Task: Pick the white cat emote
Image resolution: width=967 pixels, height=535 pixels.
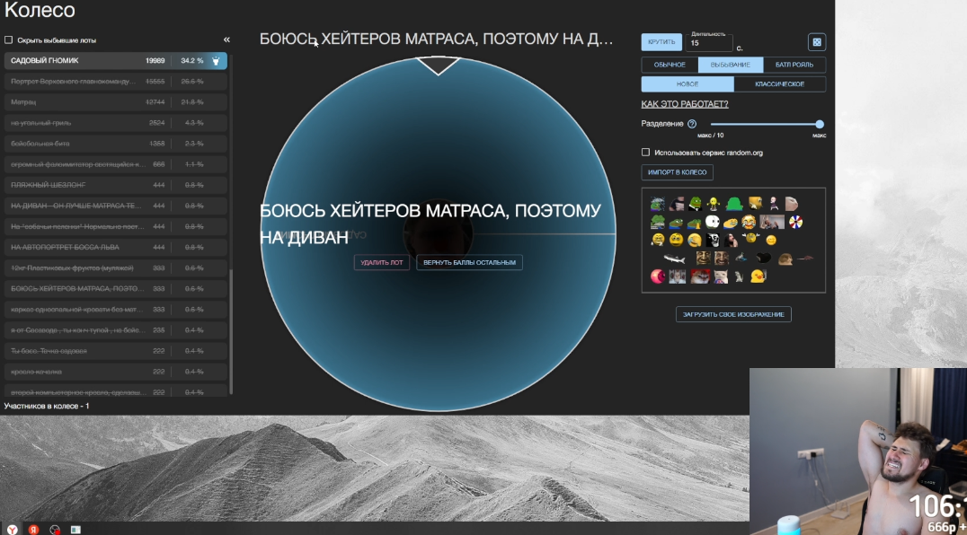Action: (x=721, y=276)
